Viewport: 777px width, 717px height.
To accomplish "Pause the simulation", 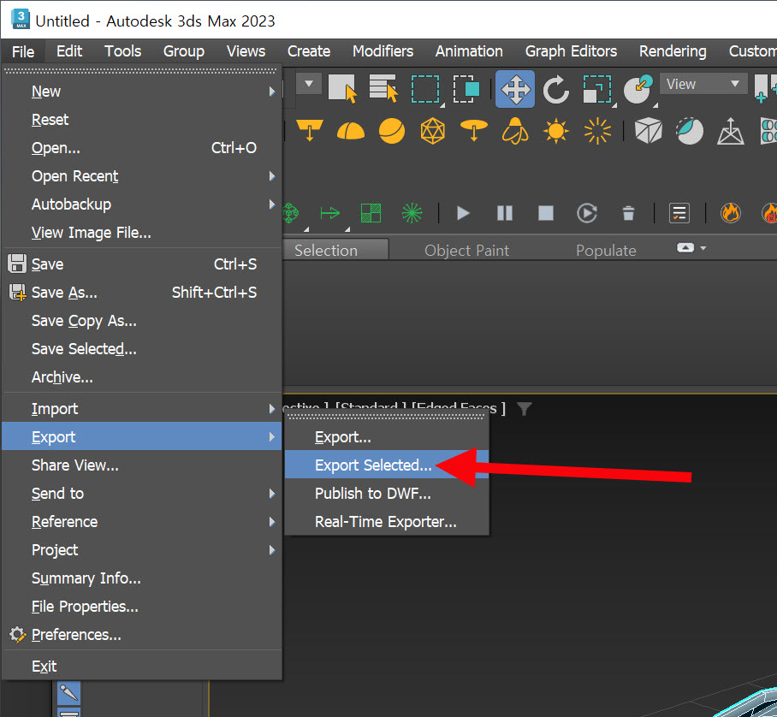I will (x=505, y=214).
